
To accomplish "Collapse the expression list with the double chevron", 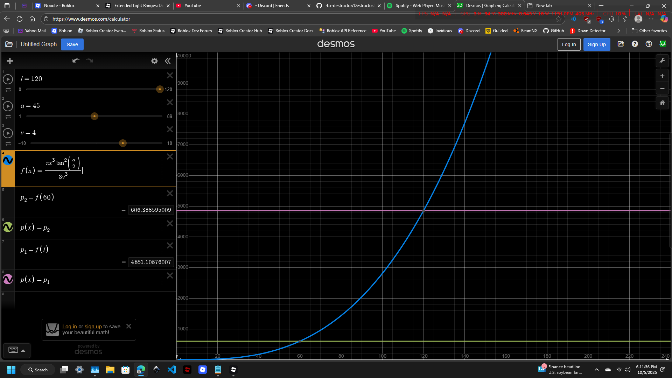I will point(168,61).
